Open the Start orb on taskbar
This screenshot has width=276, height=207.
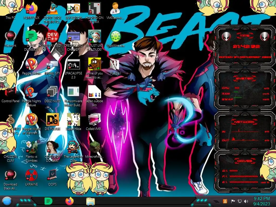tap(7, 201)
